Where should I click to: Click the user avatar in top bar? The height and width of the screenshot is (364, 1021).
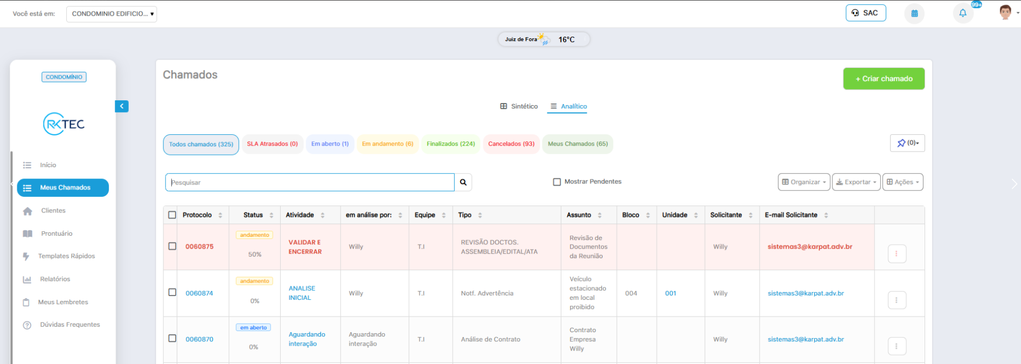point(1005,13)
